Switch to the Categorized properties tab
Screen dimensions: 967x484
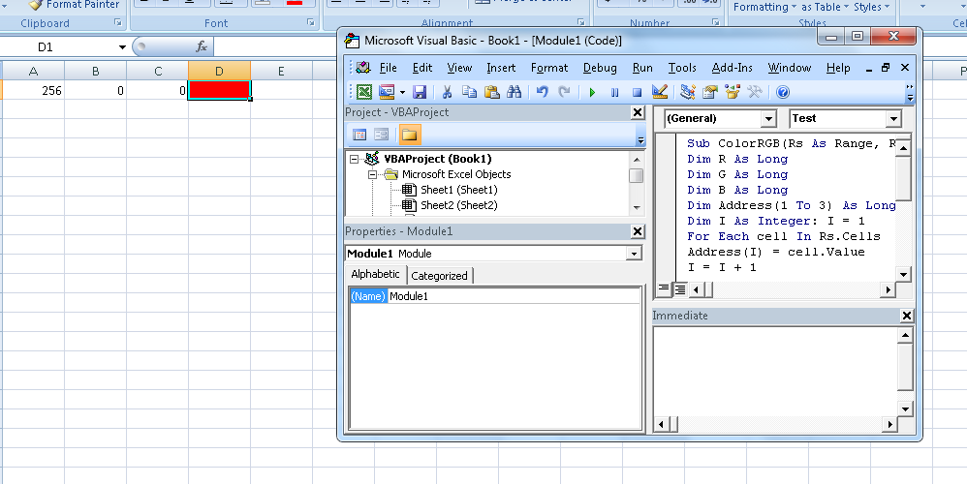point(439,276)
